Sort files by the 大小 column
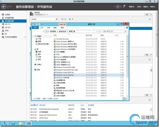Viewport: 159px width, 127px height. (x=117, y=35)
